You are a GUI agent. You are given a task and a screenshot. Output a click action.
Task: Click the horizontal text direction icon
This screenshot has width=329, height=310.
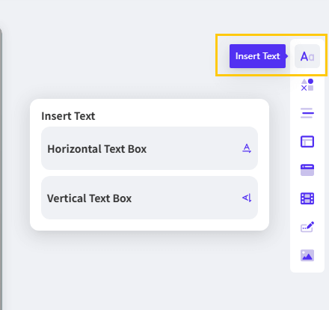point(247,148)
